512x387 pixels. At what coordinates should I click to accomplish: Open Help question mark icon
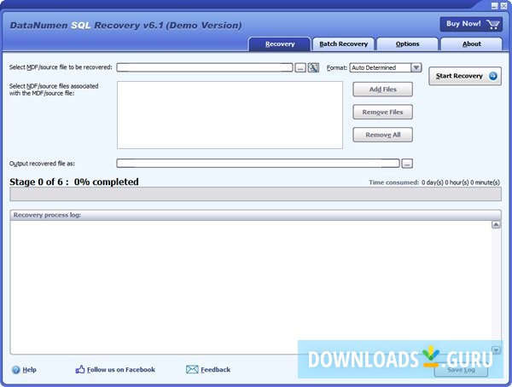[15, 370]
